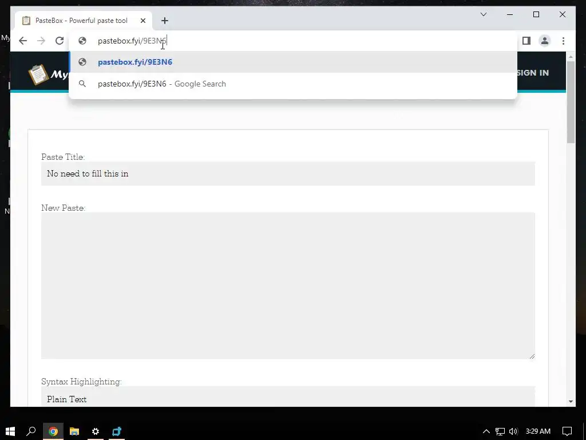
Task: Open the Windows Start menu
Action: click(10, 431)
